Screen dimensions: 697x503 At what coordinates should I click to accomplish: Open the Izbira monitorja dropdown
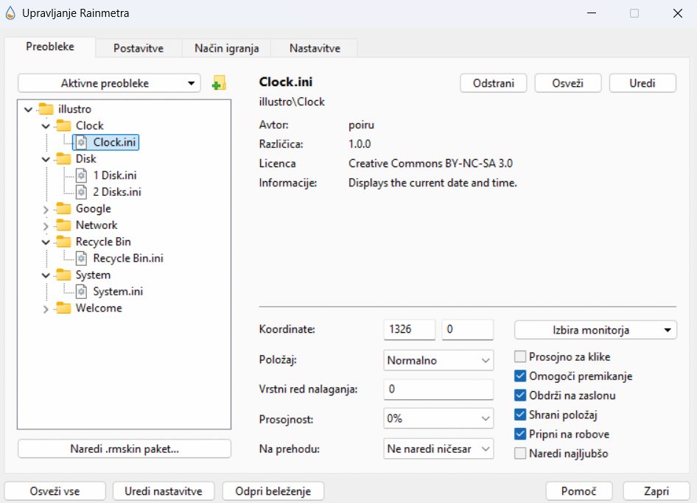[x=595, y=330]
